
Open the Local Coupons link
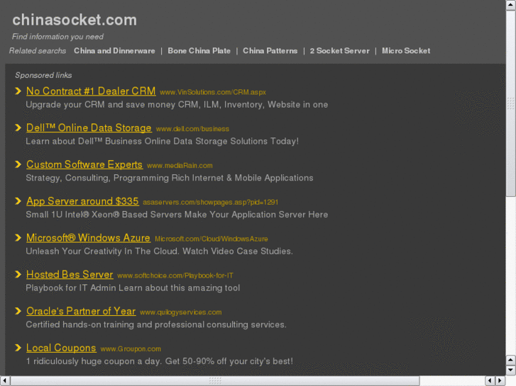pyautogui.click(x=61, y=348)
